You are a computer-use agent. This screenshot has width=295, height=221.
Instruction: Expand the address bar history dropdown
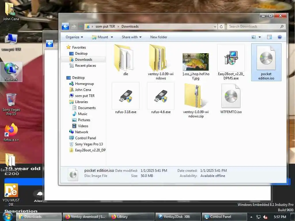coord(215,26)
